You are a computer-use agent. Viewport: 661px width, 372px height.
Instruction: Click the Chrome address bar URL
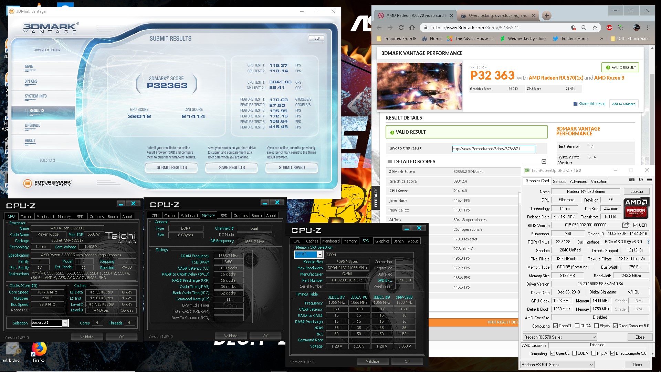tap(475, 28)
